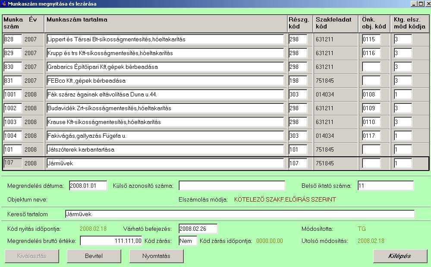Select the Fák száraz ágainak eltávolítása field
Image resolution: width=431 pixels, height=267 pixels.
pyautogui.click(x=165, y=94)
